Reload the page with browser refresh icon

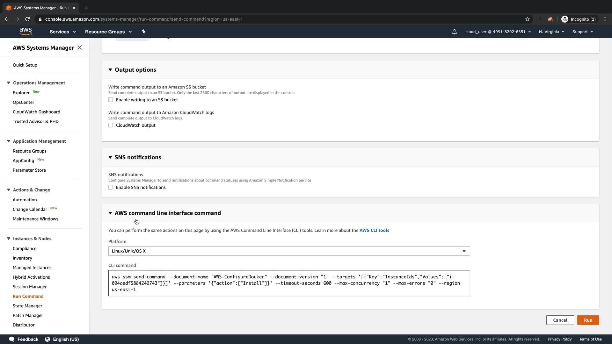pos(27,19)
